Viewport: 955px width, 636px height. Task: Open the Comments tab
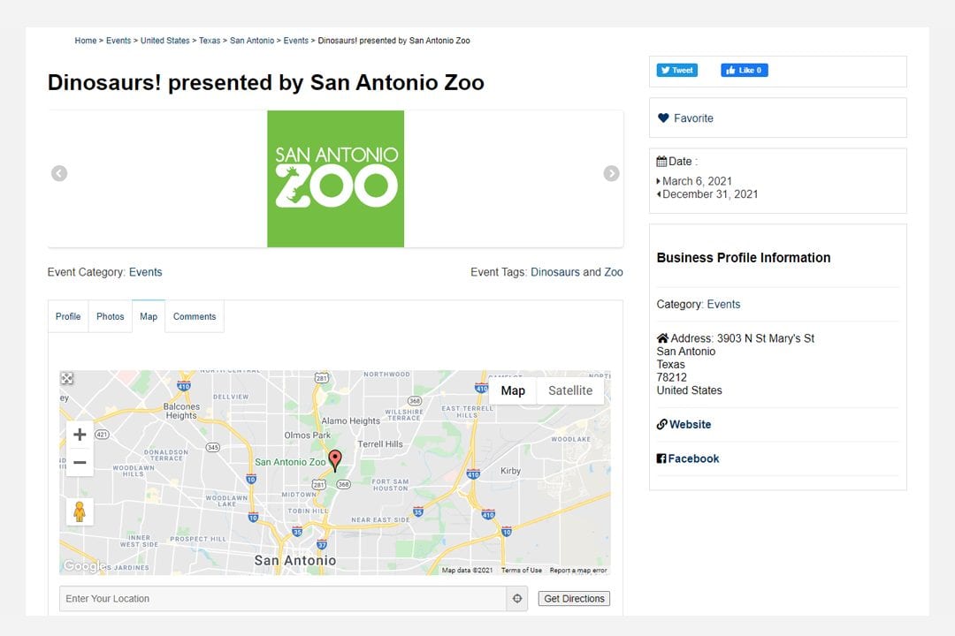point(195,316)
